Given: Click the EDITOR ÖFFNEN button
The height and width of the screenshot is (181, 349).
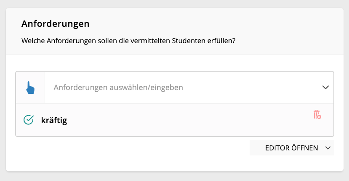Looking at the screenshot, I should (292, 148).
